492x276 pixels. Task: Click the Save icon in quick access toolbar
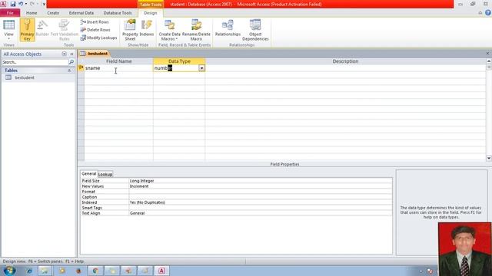click(13, 4)
